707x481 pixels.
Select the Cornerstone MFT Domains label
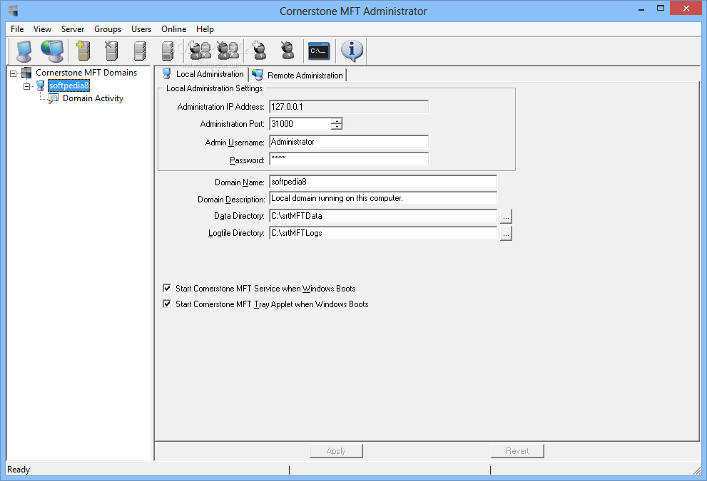point(86,73)
